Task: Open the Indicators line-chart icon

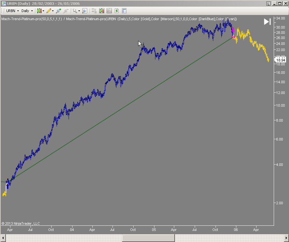Action: (x=109, y=10)
